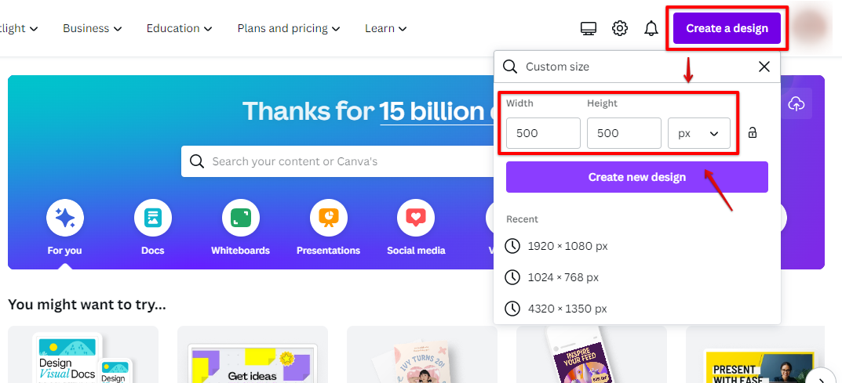Expand the Business menu
The width and height of the screenshot is (842, 383).
point(92,28)
